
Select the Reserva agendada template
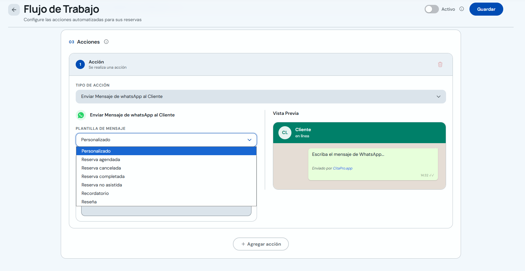(x=166, y=159)
